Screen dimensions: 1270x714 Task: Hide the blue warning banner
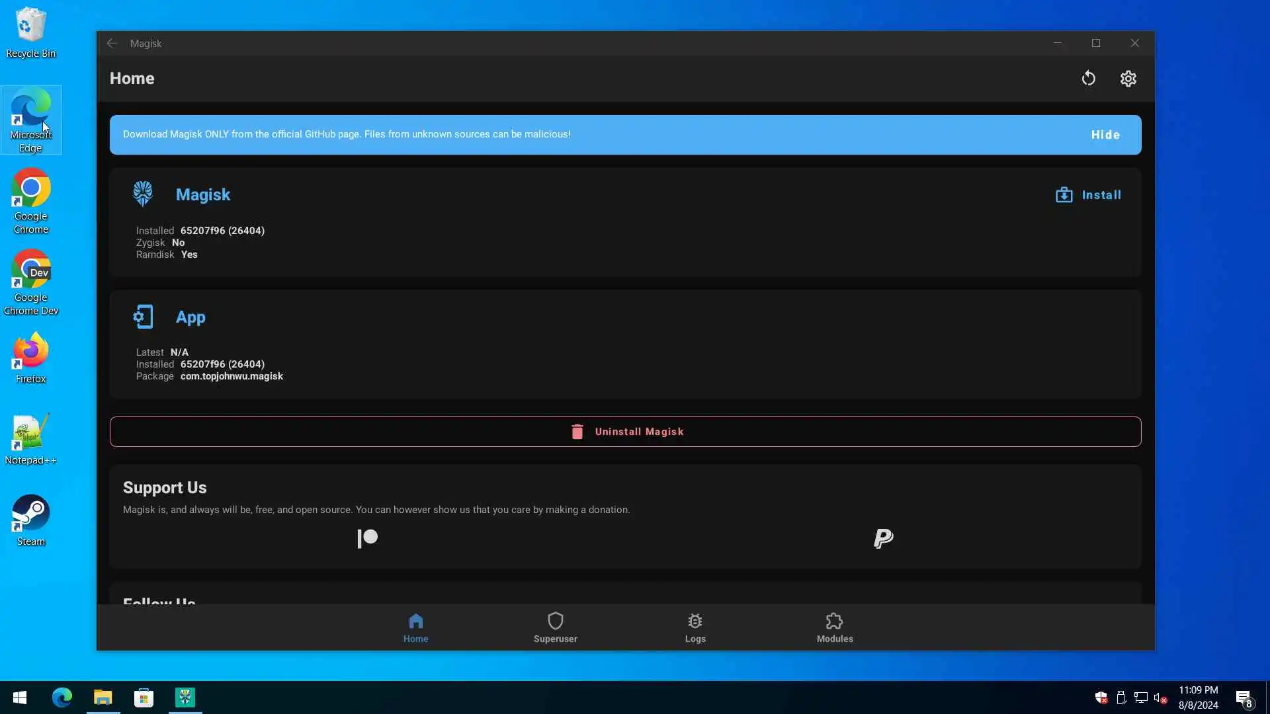pyautogui.click(x=1105, y=135)
